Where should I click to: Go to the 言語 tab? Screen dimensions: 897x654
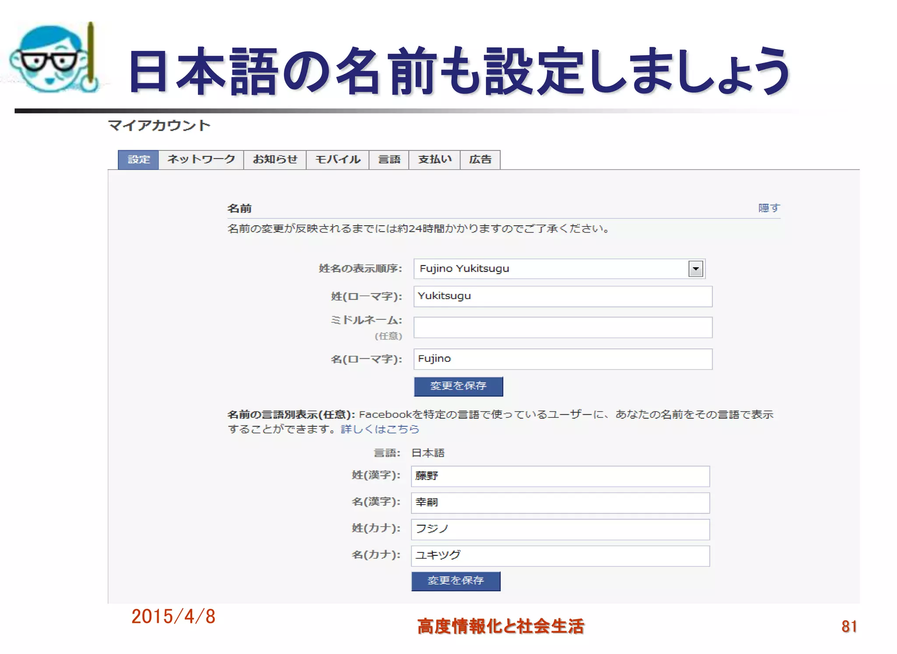click(x=389, y=159)
